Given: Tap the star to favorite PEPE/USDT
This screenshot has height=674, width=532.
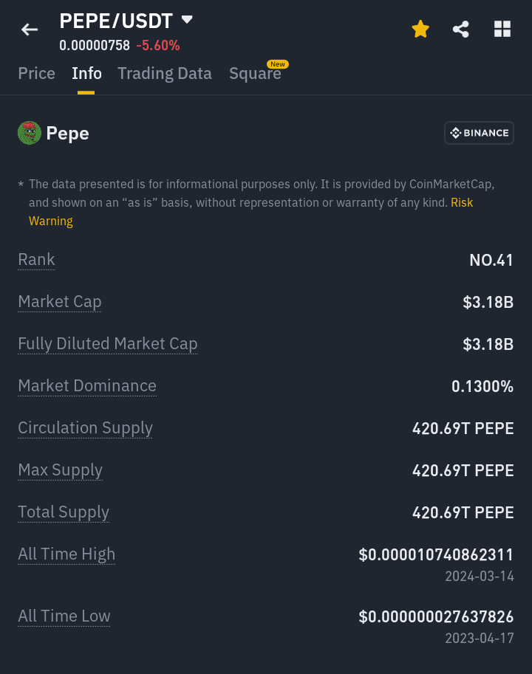Looking at the screenshot, I should click(420, 29).
